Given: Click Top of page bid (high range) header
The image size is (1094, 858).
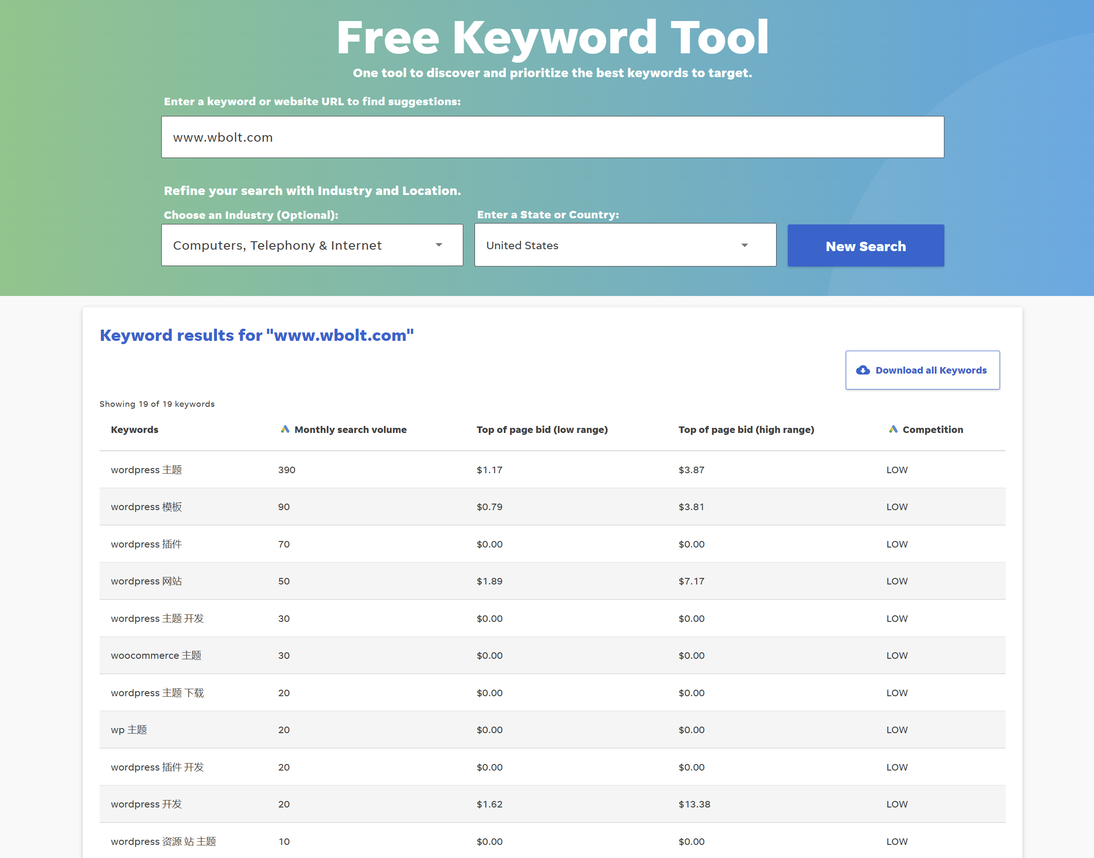Looking at the screenshot, I should tap(747, 430).
